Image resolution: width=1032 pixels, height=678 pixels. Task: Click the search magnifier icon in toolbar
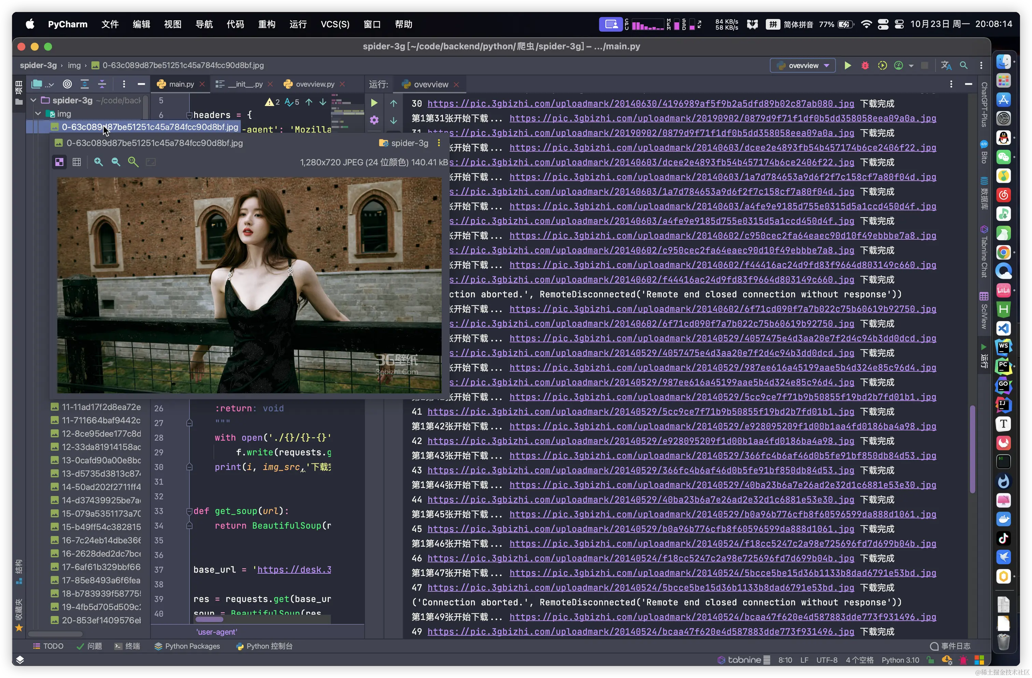click(x=963, y=65)
